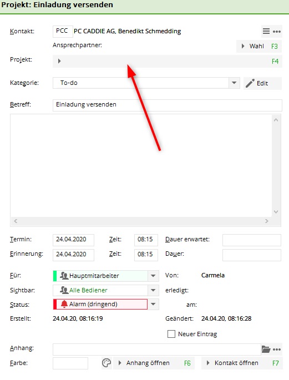
Task: Click the Termin date field
Action: (73, 240)
